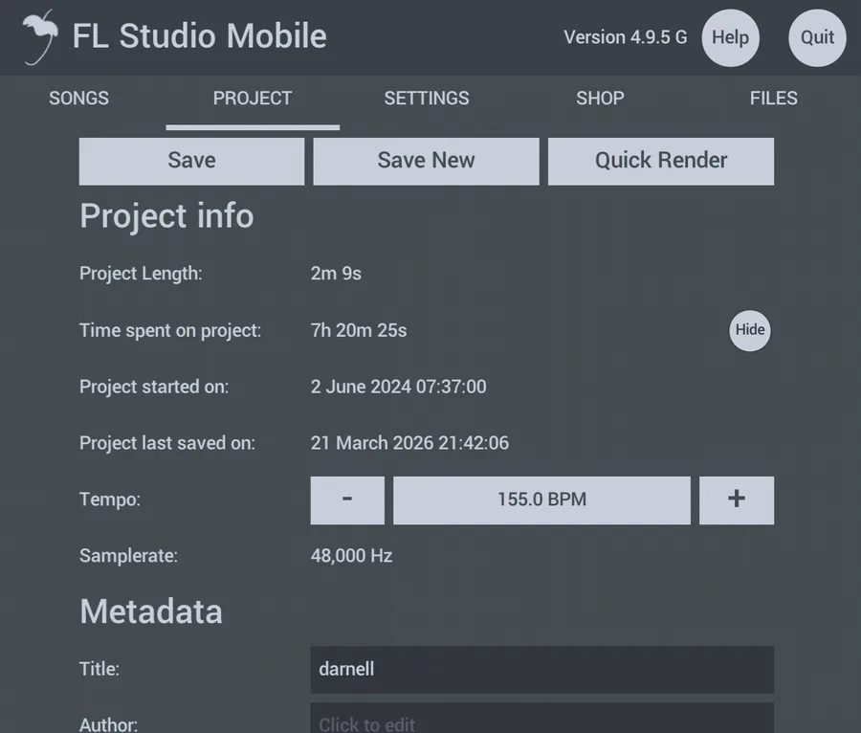Viewport: 861px width, 733px height.
Task: Save the current project
Action: coord(191,161)
